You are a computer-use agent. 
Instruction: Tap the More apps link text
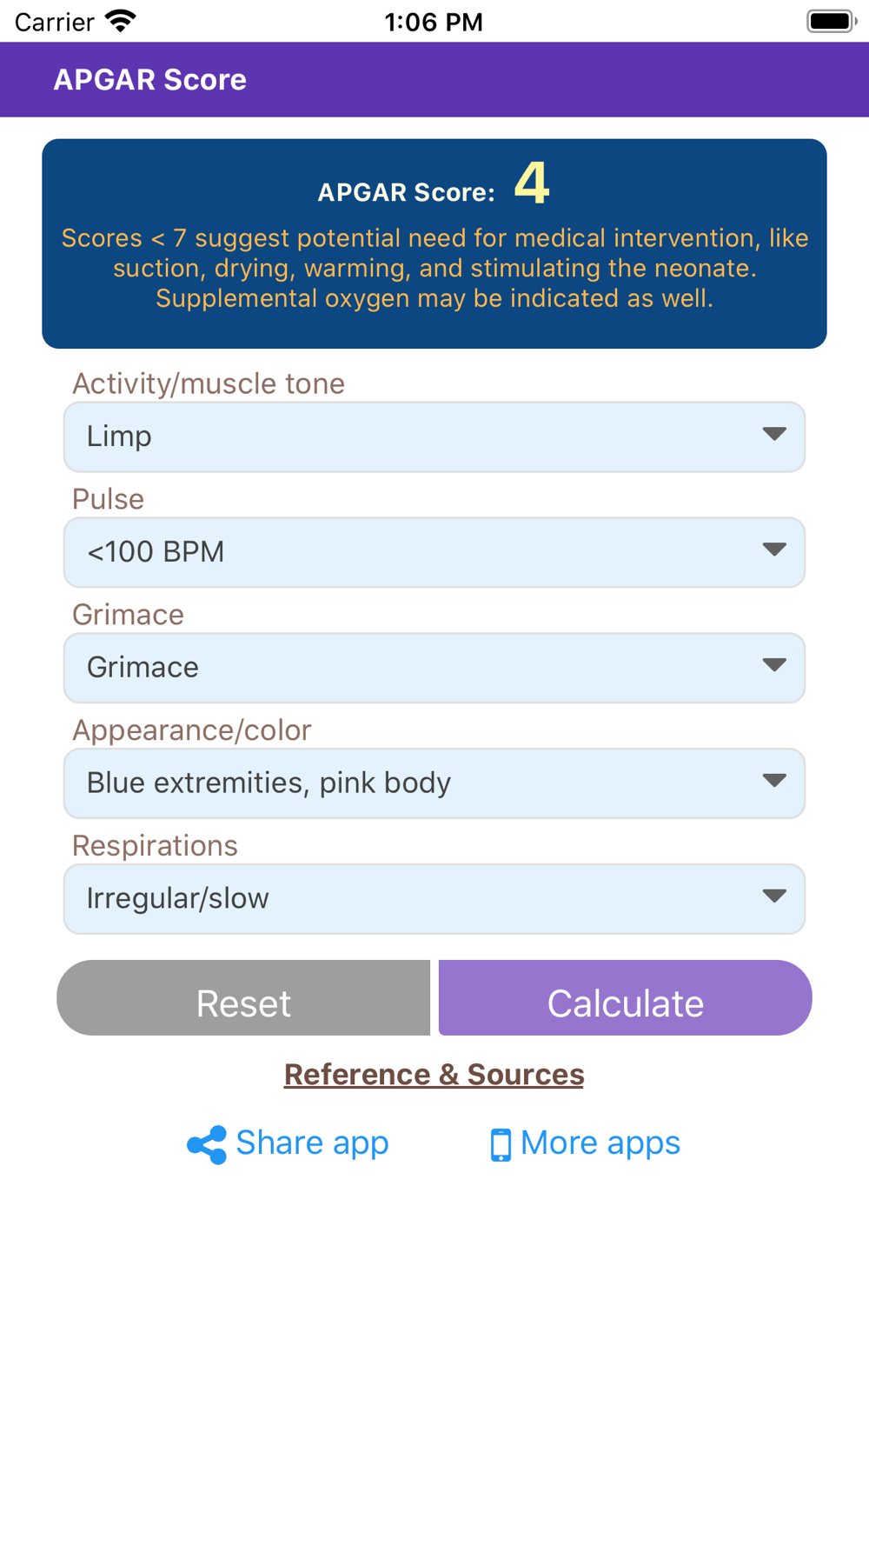600,1143
